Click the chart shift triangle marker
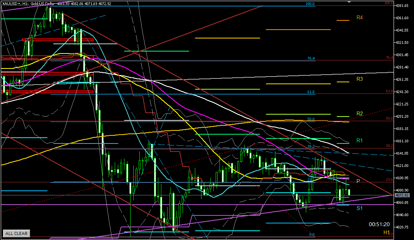 click(x=349, y=2)
